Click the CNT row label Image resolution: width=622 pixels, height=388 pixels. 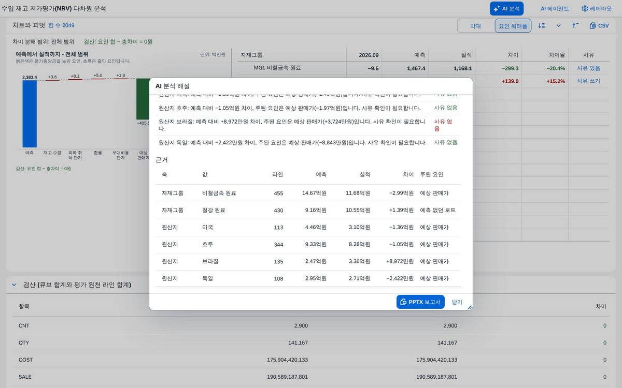(24, 325)
